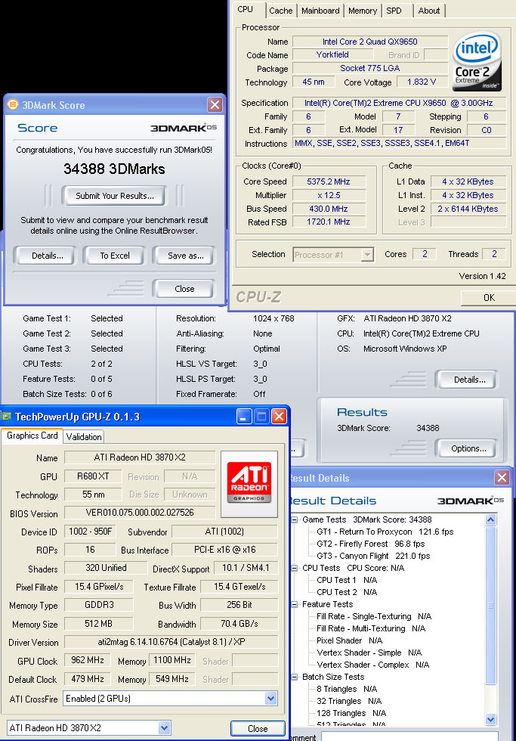The height and width of the screenshot is (741, 516).
Task: Select the 32 Triangles row
Action: coord(349,701)
